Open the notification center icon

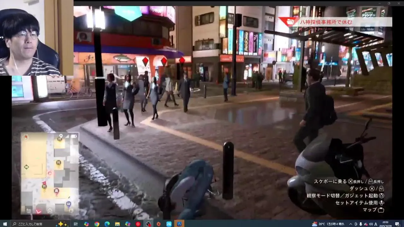pos(397,224)
